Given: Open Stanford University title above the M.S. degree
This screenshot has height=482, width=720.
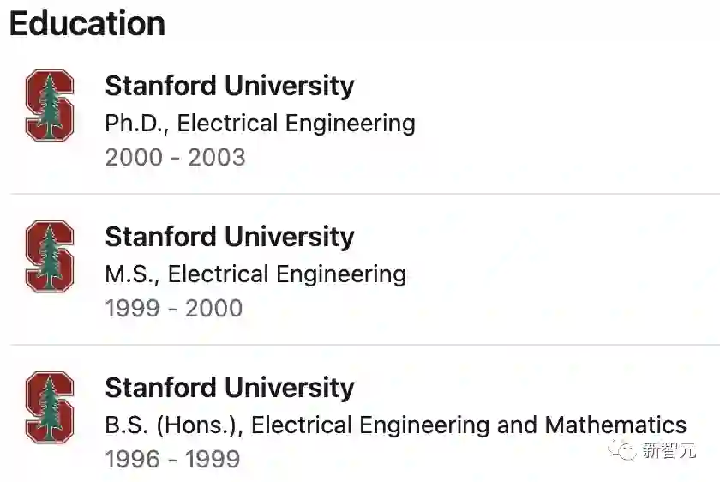Looking at the screenshot, I should pos(229,237).
